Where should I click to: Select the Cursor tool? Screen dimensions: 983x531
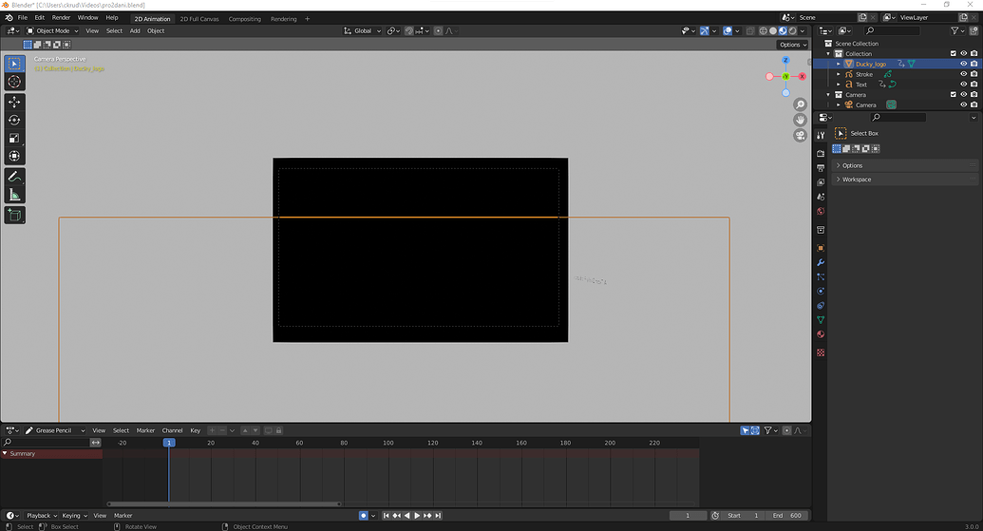click(x=14, y=82)
